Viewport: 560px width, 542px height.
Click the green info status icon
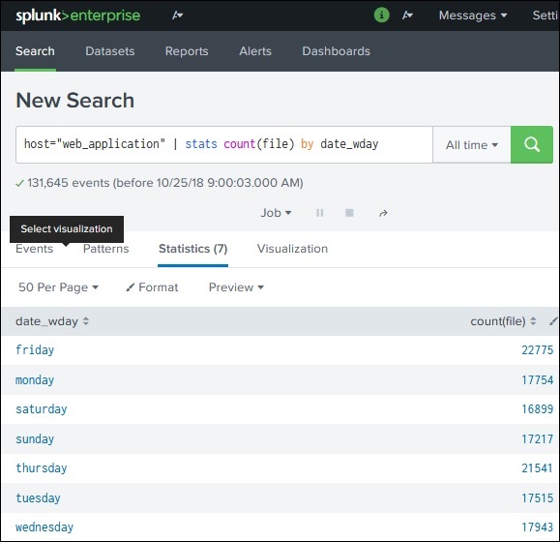click(x=381, y=15)
